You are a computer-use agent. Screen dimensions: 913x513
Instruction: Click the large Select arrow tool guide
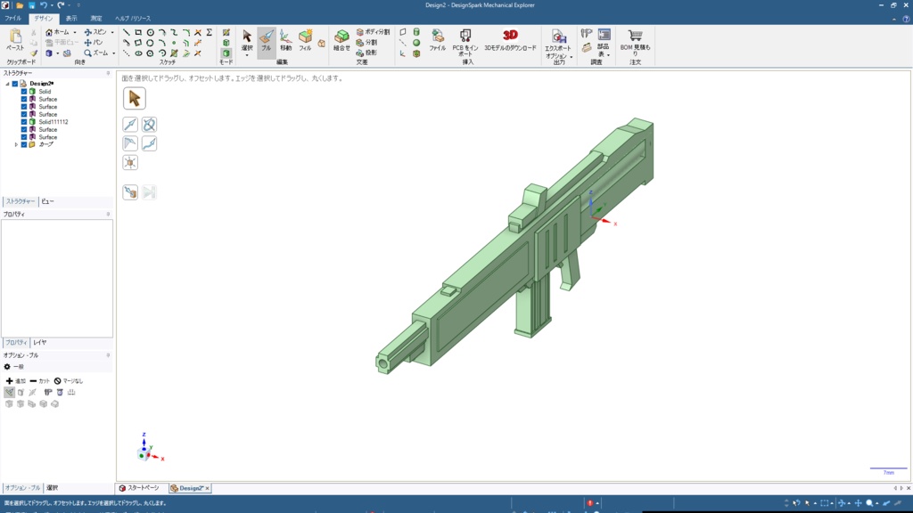135,98
